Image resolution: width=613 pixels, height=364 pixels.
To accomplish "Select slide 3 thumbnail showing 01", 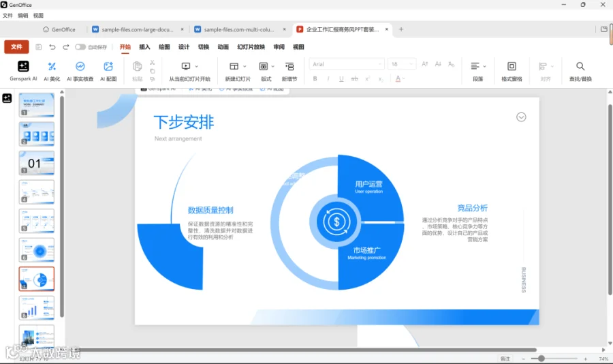I will tap(37, 163).
